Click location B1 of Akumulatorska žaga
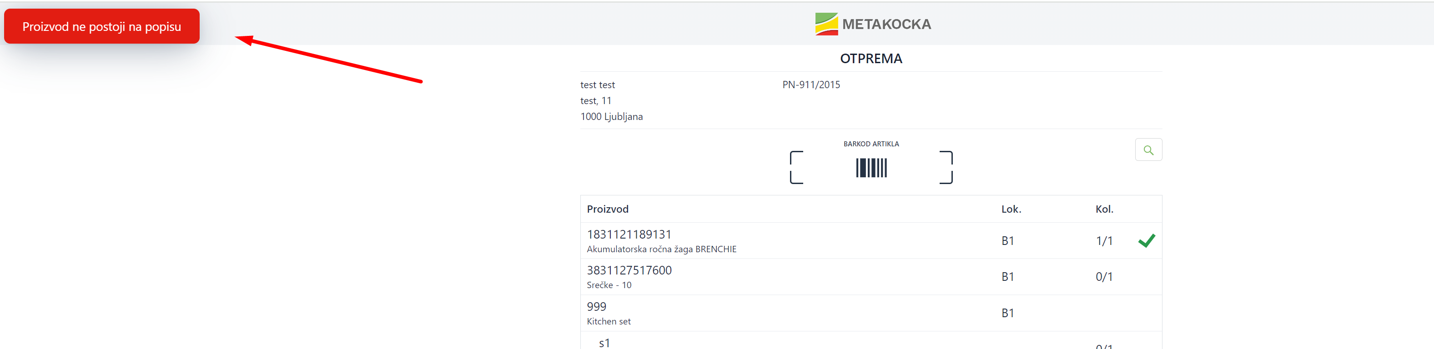This screenshot has height=349, width=1434. click(1007, 240)
